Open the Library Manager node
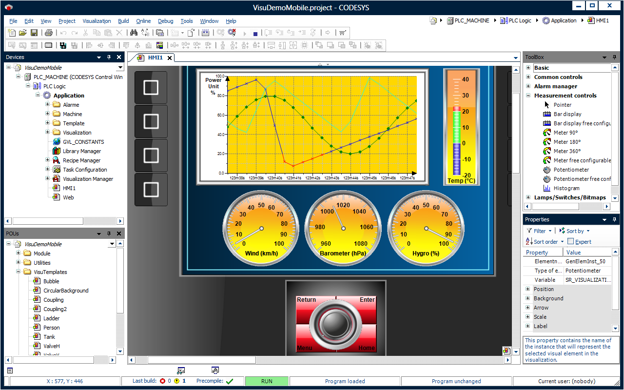The width and height of the screenshot is (624, 390). (x=81, y=151)
